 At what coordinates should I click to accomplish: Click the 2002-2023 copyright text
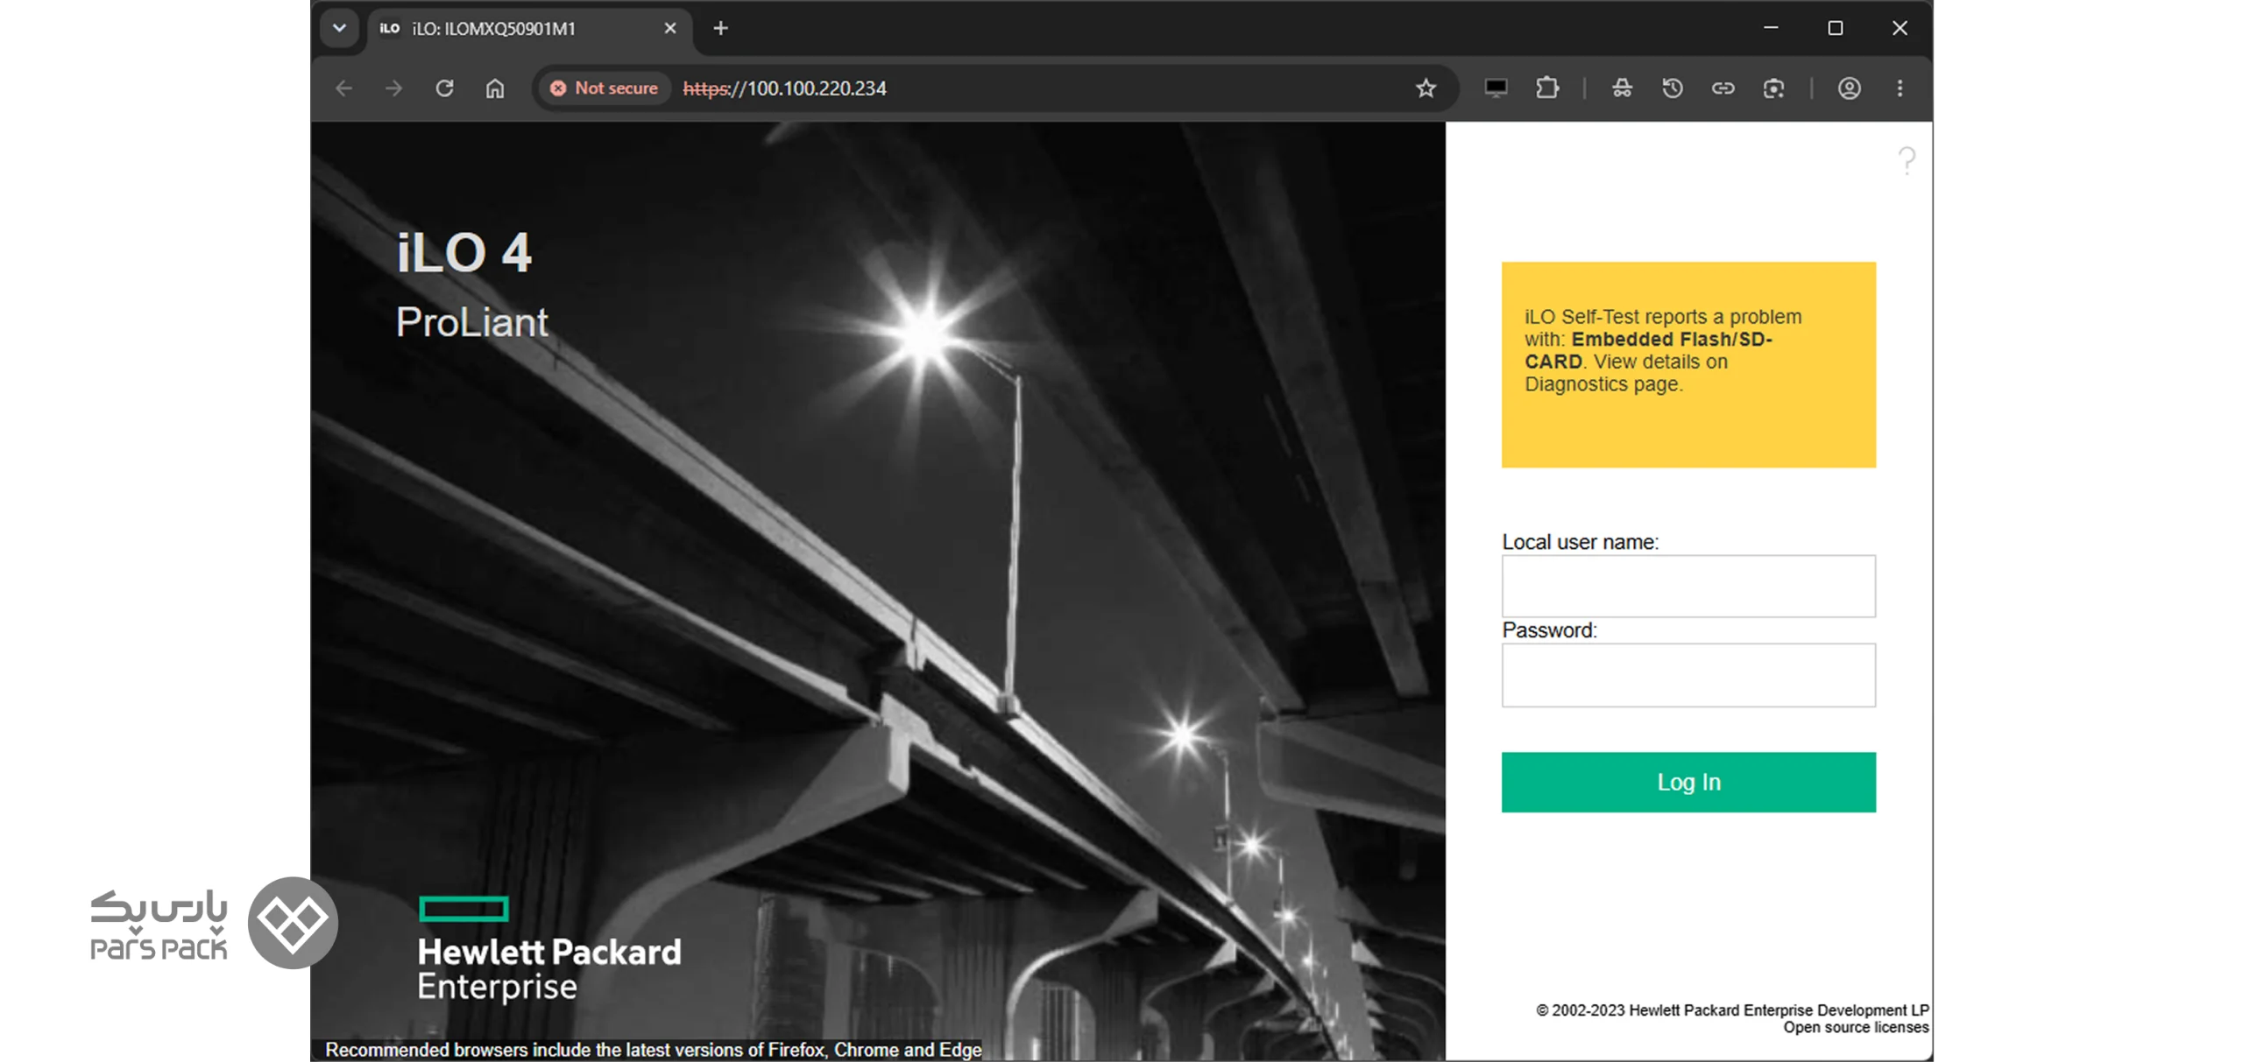point(1731,1009)
